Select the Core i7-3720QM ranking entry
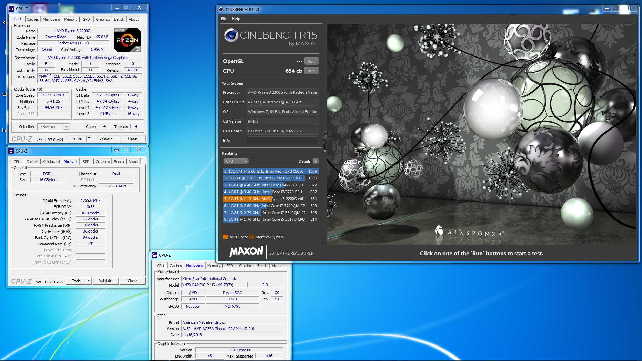Viewport: 642px width, 361px height. coord(271,206)
